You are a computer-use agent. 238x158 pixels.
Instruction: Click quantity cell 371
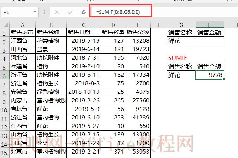(x=113, y=152)
